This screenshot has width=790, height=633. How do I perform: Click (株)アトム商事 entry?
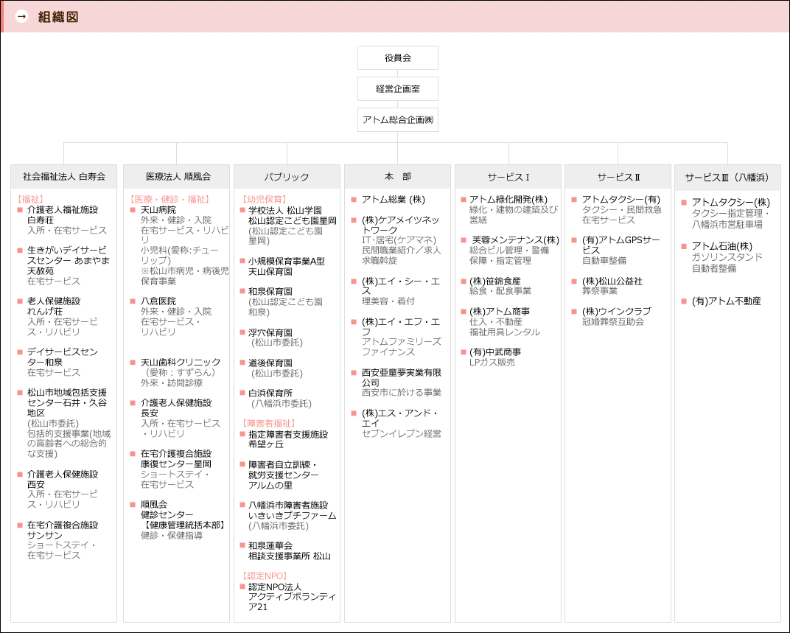[x=500, y=312]
